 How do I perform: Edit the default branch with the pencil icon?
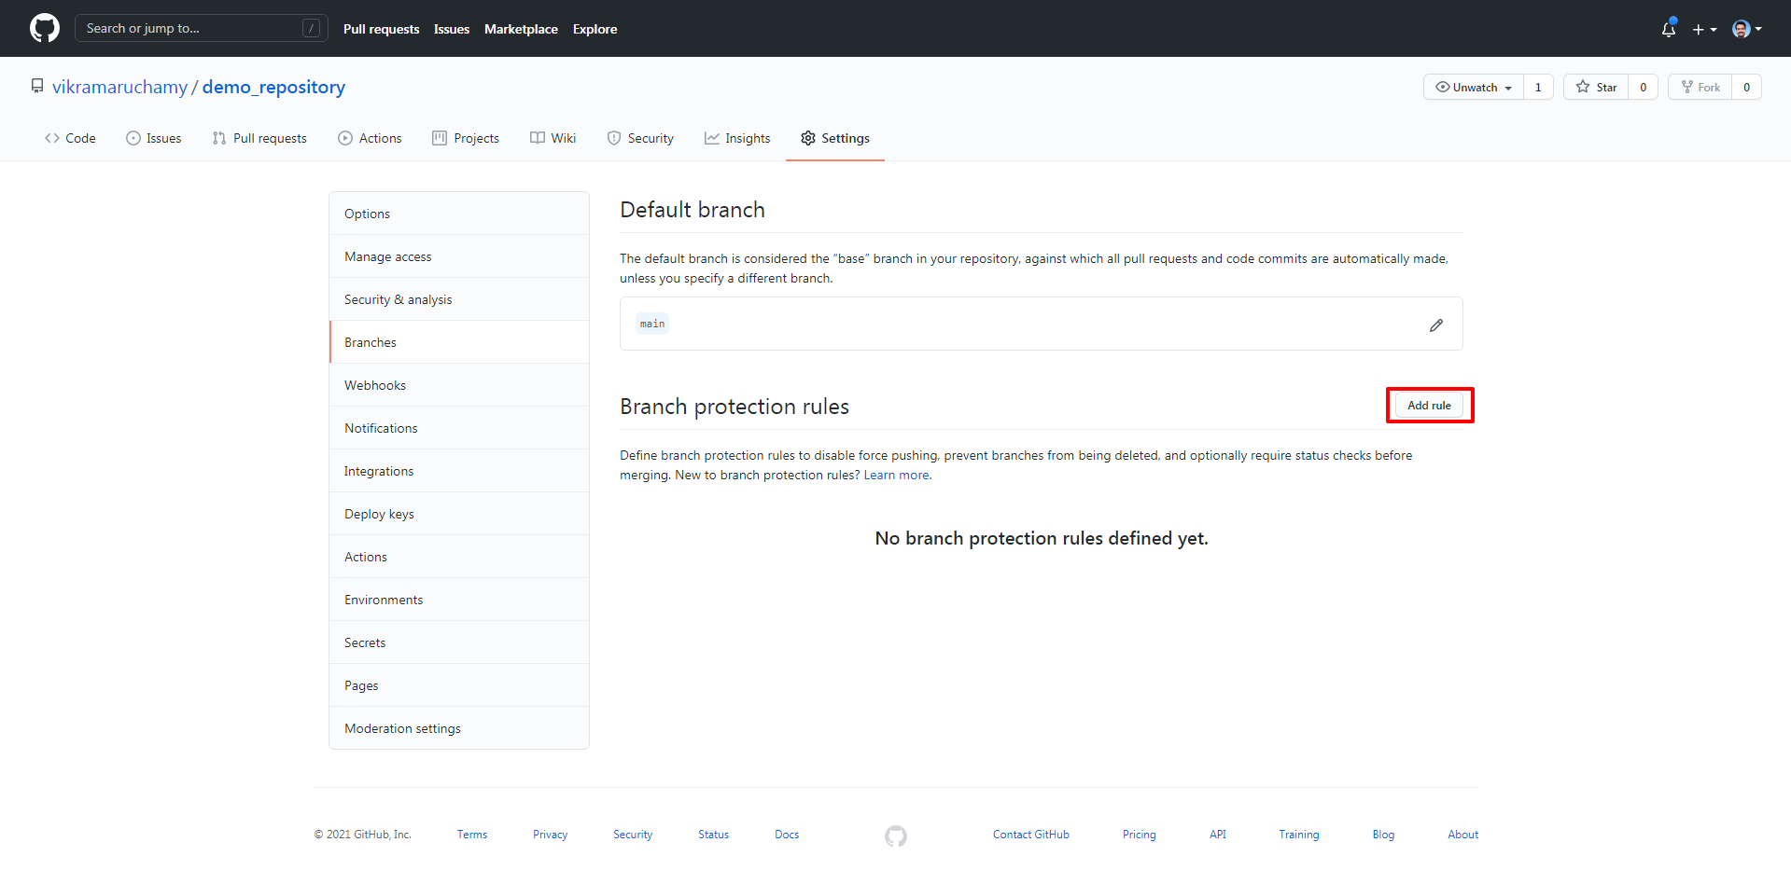point(1435,325)
